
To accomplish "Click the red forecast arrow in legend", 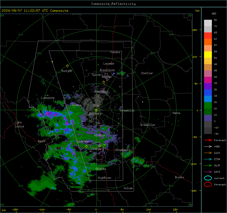I will click(x=208, y=140).
